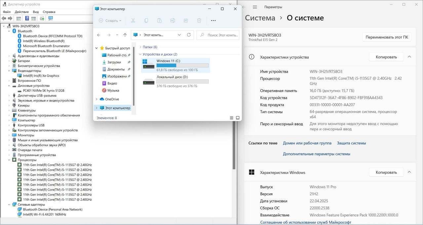
Task: Go up one folder level in Explorer
Action: pyautogui.click(x=125, y=35)
